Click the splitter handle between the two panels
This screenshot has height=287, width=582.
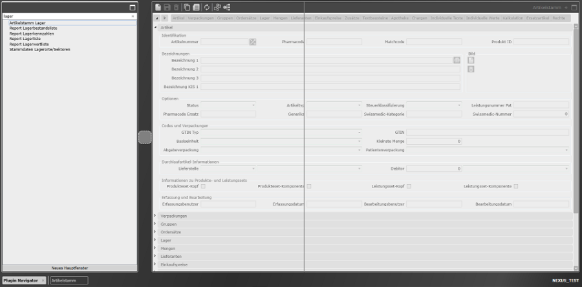145,137
